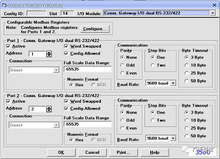Toggle Port 2 Config Allowed checkbox
Viewport: 220px width, 159px height.
(x=66, y=109)
